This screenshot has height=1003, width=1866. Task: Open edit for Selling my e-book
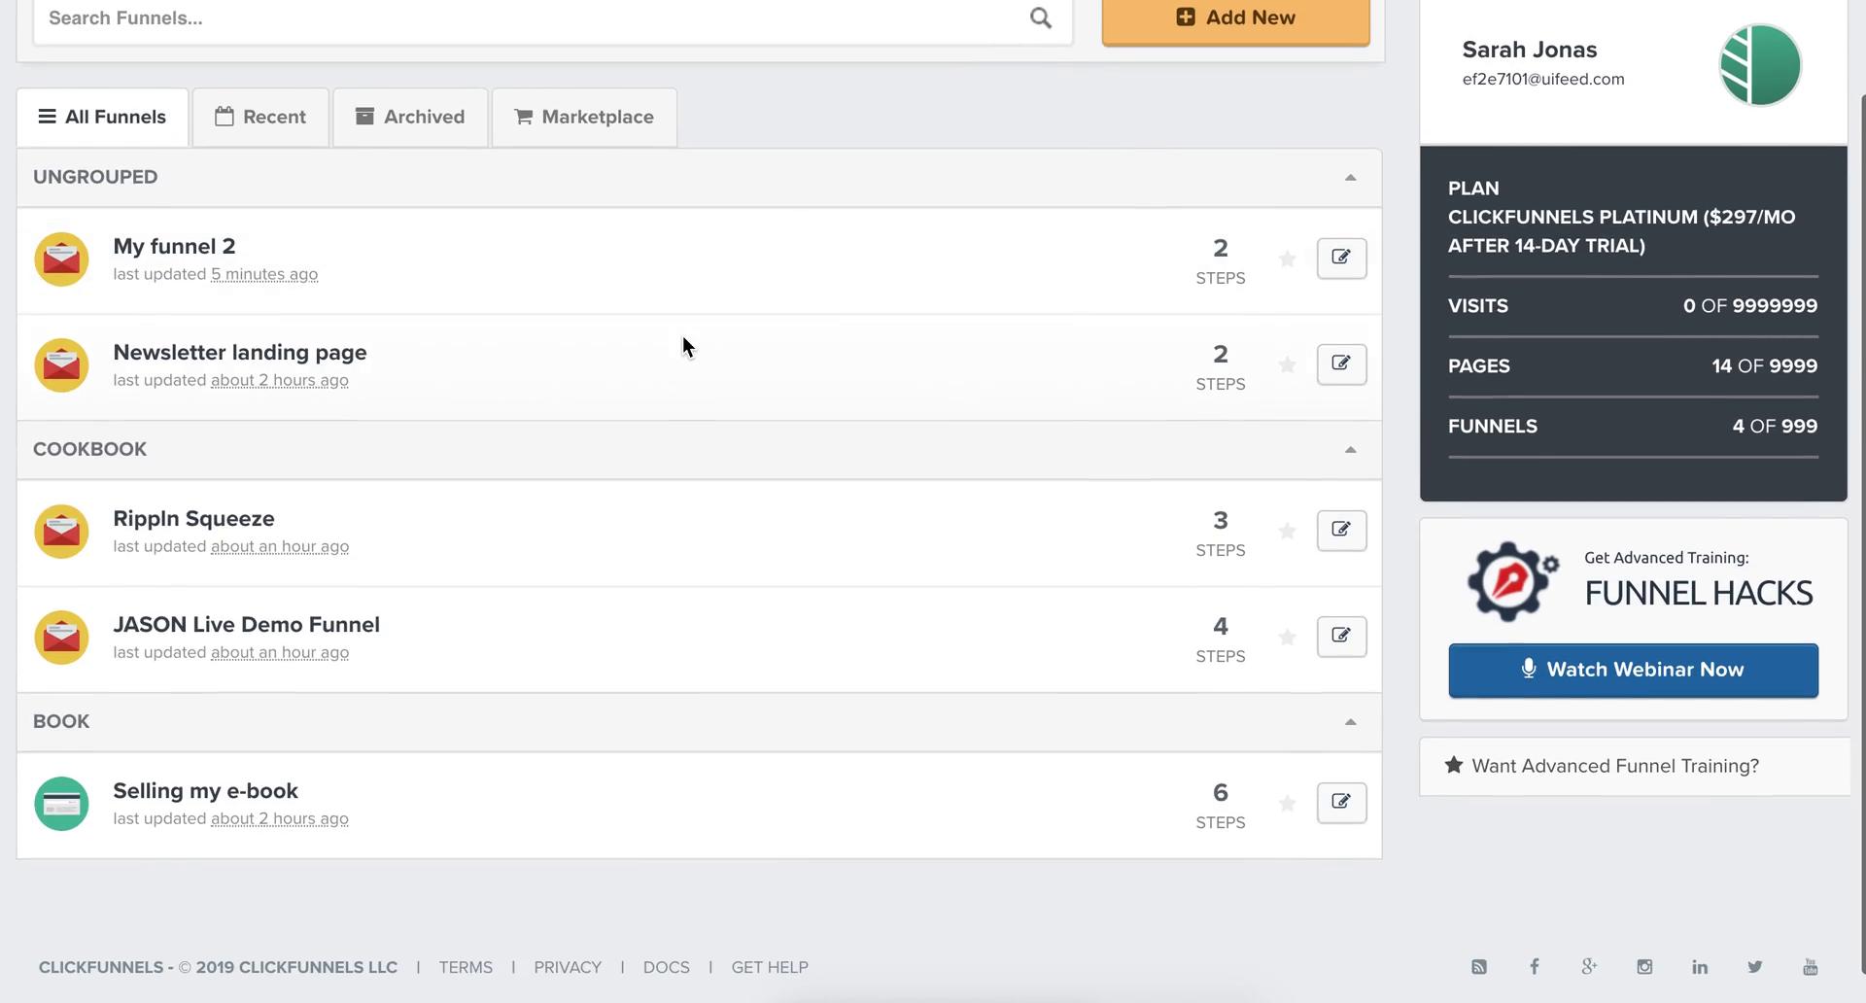(1341, 802)
